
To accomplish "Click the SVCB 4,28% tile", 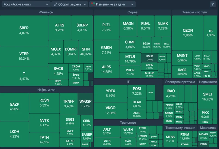I will pos(58,71).
